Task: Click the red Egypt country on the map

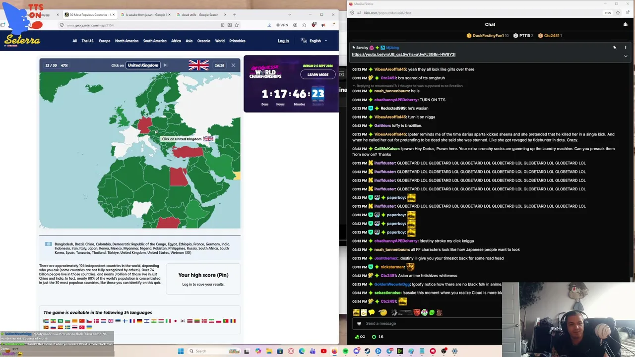Action: (x=179, y=176)
